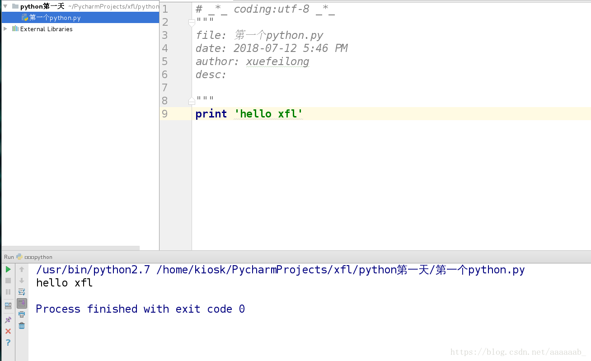This screenshot has height=361, width=591.
Task: Click the 'date: 2018-07-12 5:46 PM' line
Action: [x=272, y=48]
